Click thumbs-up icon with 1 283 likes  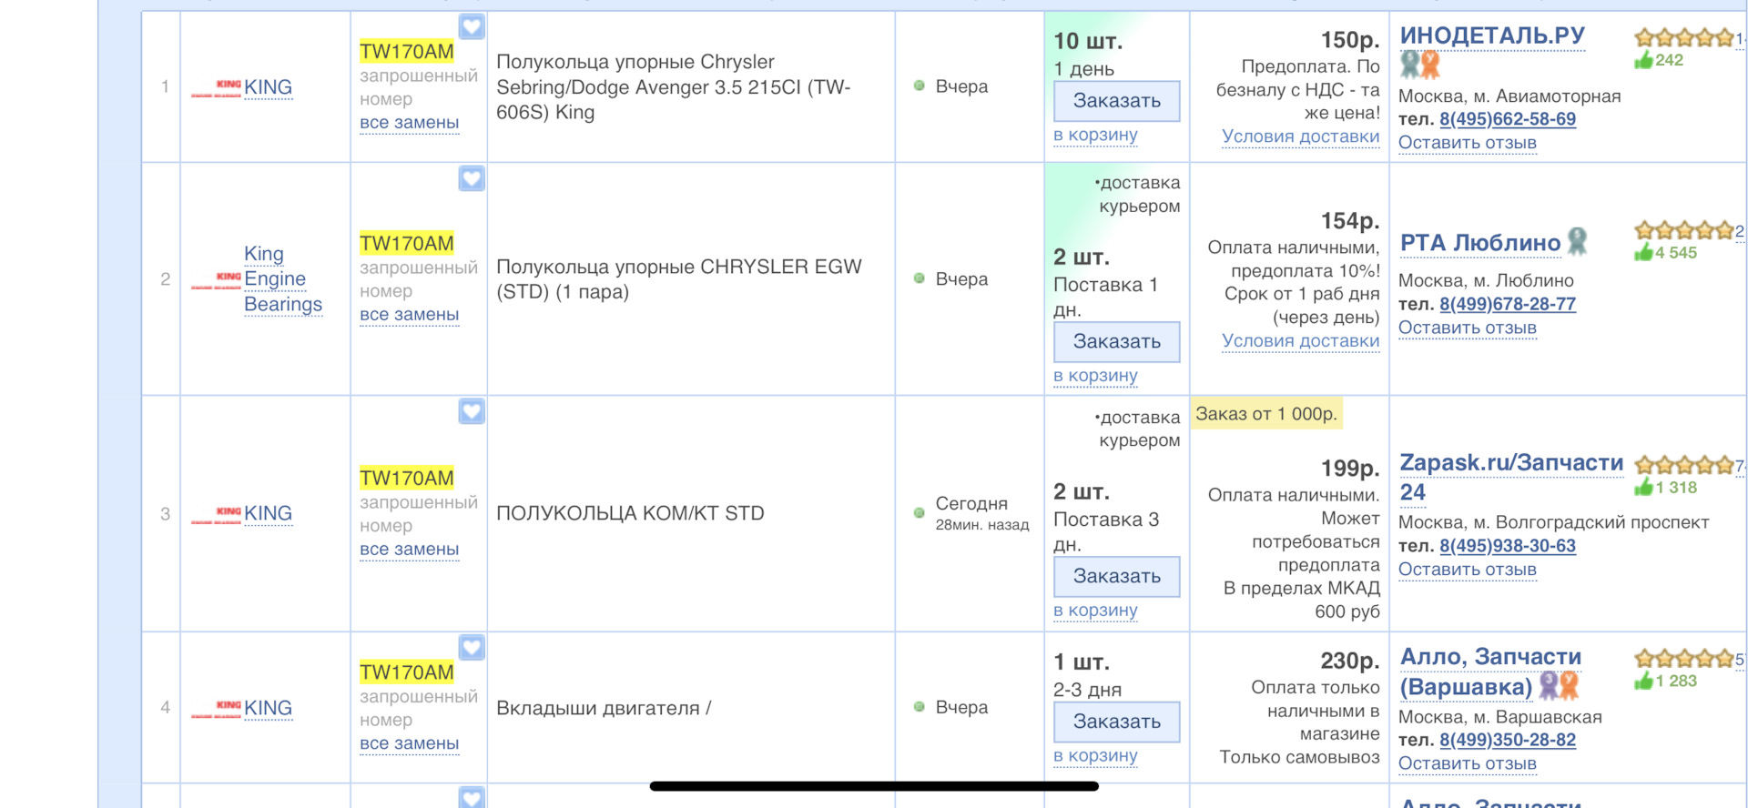1644,681
